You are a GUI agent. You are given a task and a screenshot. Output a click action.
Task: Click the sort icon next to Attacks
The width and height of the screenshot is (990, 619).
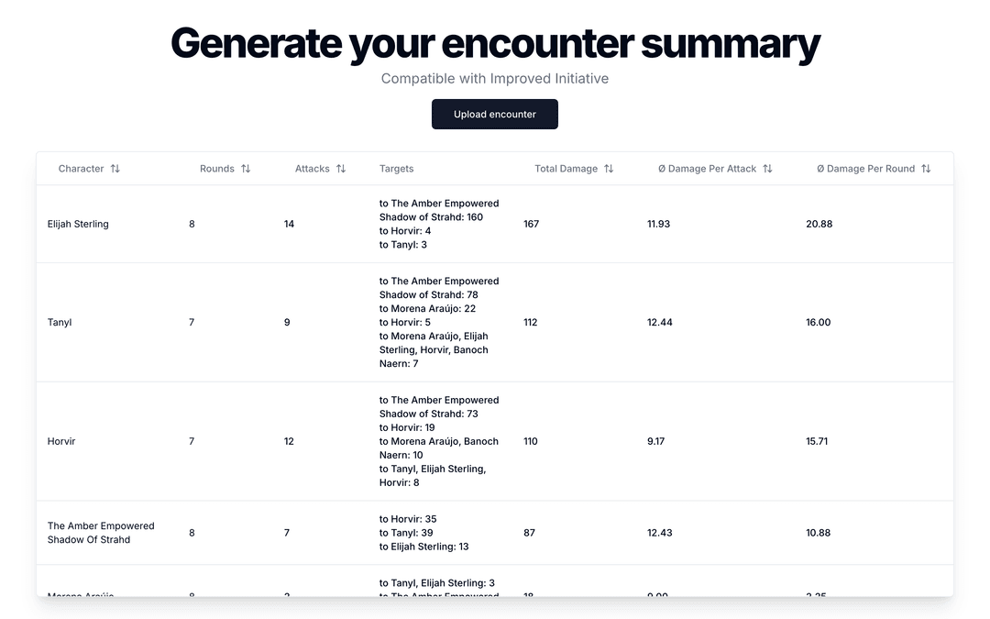click(341, 169)
